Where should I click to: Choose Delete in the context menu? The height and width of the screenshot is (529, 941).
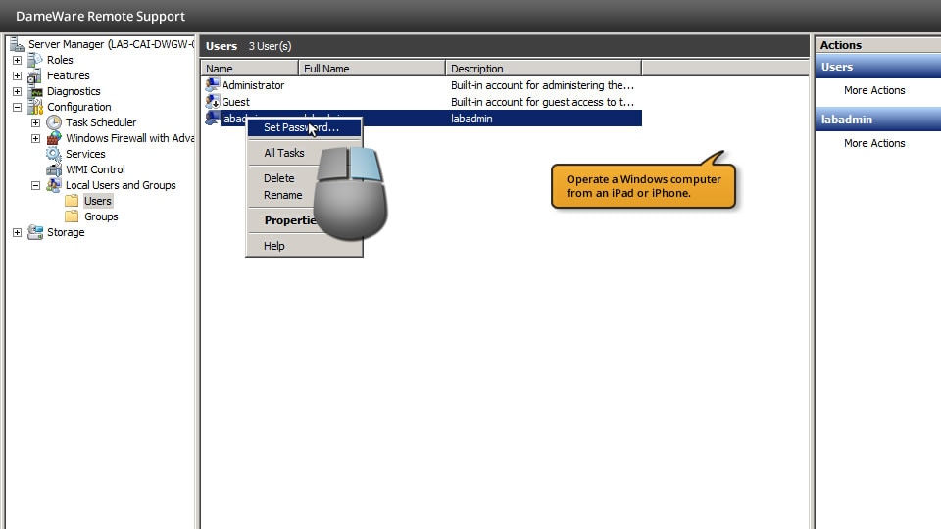[x=304, y=178]
